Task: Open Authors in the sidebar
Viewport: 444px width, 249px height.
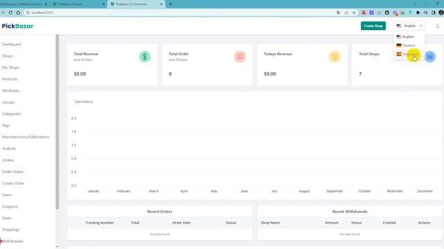Action: [x=9, y=149]
